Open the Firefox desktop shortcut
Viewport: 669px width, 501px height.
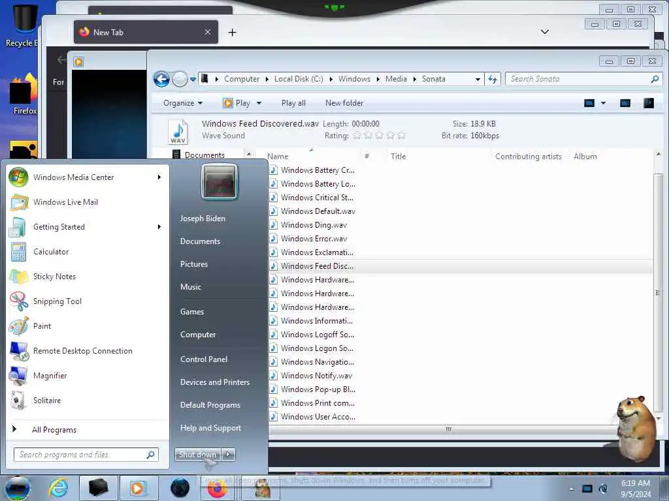25,94
